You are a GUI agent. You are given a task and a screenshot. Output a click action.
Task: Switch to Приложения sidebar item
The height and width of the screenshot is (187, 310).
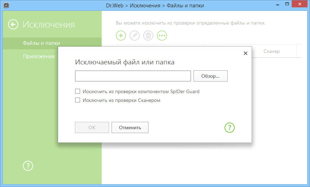[39, 56]
